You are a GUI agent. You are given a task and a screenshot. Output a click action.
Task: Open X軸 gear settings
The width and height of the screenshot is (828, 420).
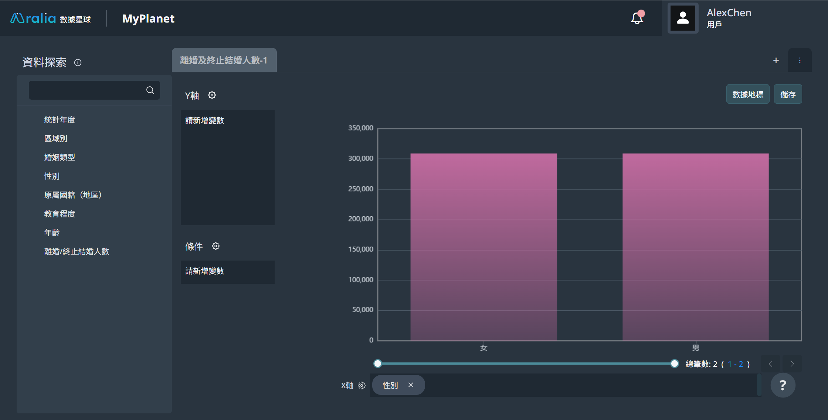click(x=362, y=385)
